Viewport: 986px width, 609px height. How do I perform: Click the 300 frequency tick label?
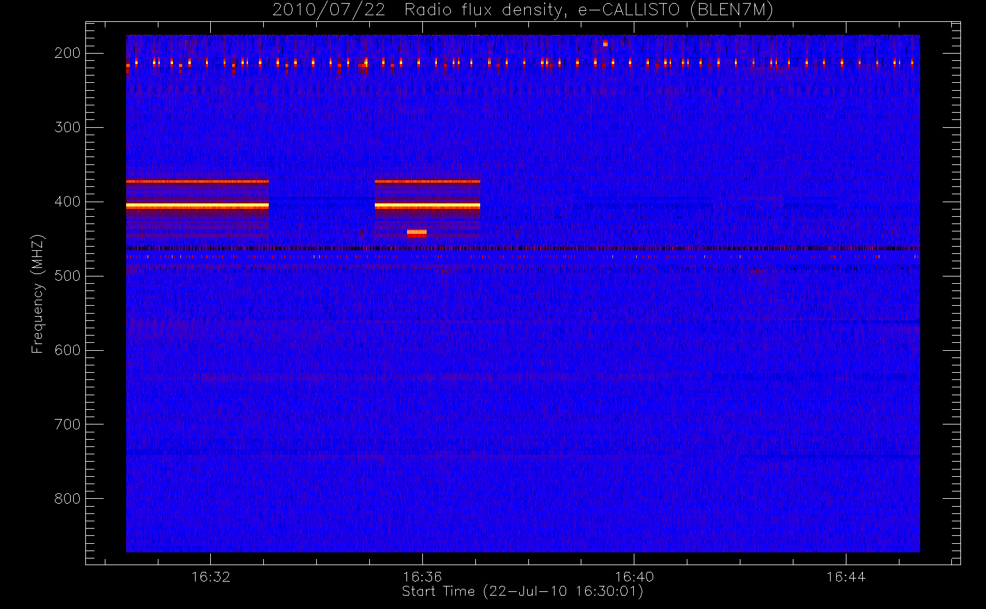pyautogui.click(x=67, y=127)
